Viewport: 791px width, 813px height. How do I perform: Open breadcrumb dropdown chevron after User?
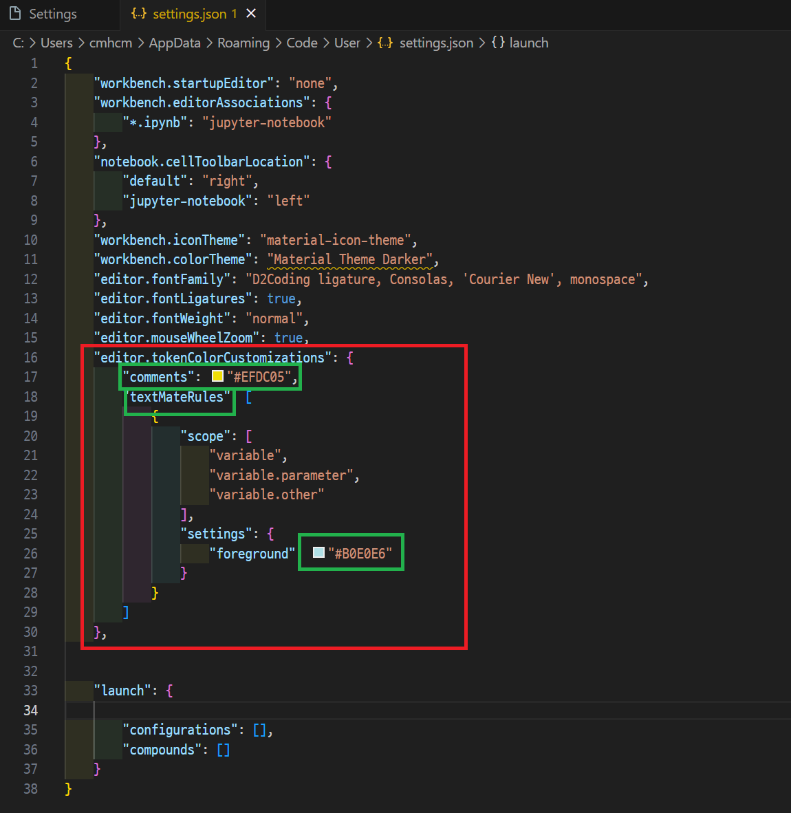368,43
